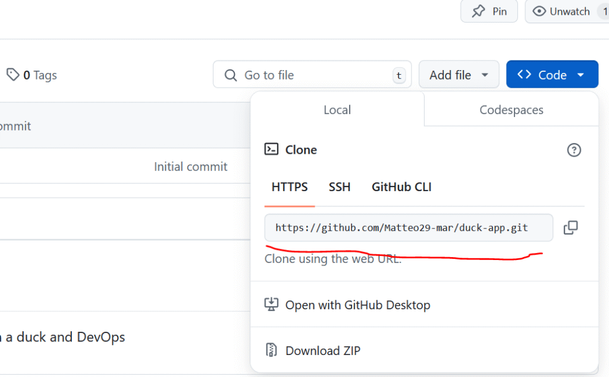Click the 'Clone' heading text
This screenshot has height=377, width=609.
click(301, 150)
